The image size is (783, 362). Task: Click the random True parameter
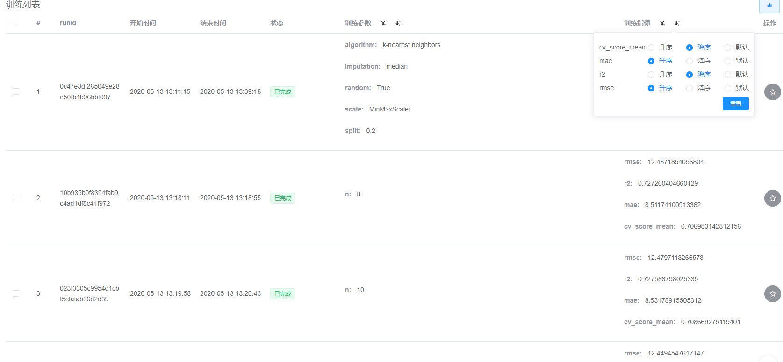367,88
